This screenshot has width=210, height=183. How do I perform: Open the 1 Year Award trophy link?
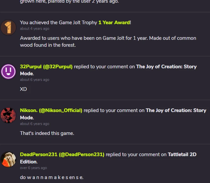pyautogui.click(x=114, y=23)
